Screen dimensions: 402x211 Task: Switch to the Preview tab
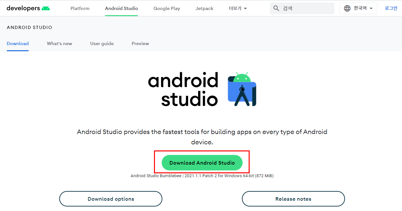140,43
